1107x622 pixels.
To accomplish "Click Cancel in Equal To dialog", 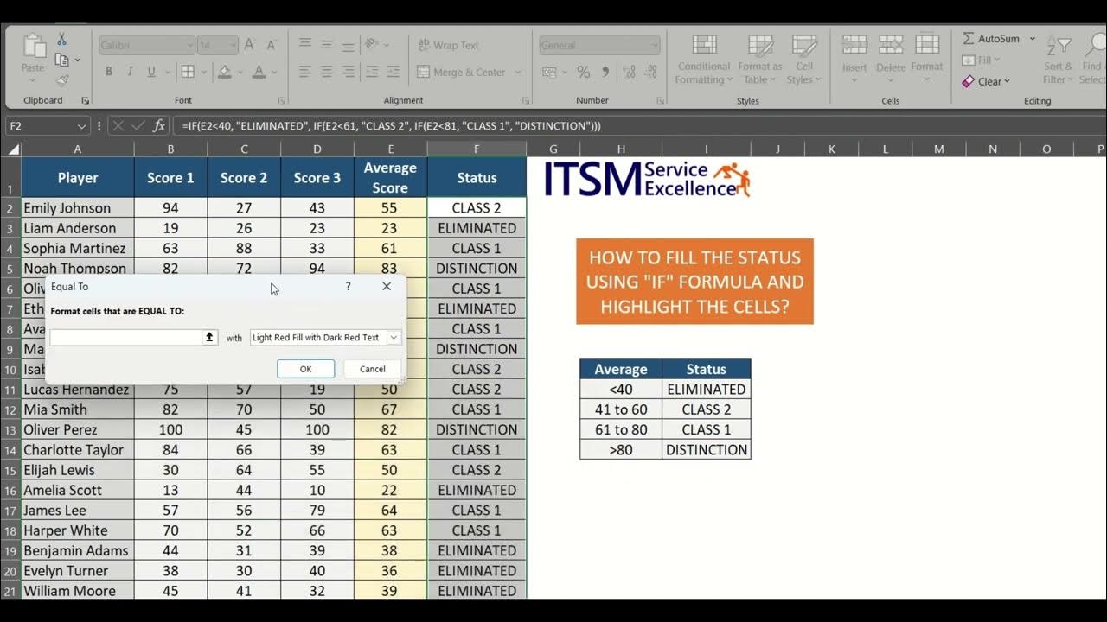I will [373, 369].
